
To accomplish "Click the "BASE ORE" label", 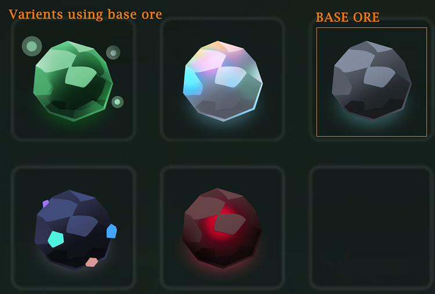I will click(347, 17).
